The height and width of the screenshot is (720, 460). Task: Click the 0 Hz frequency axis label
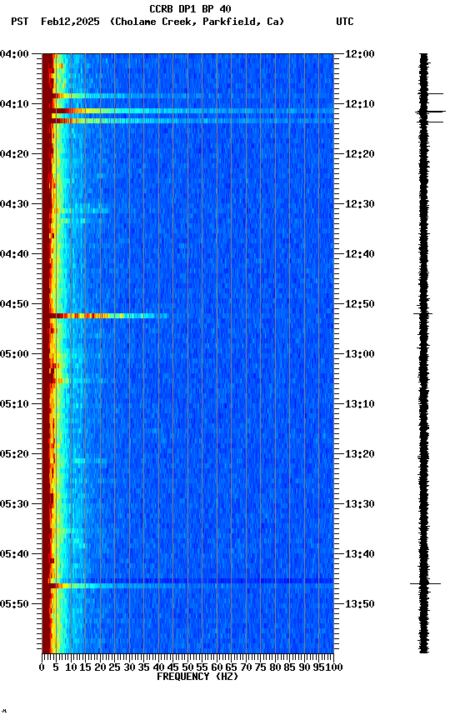click(42, 668)
